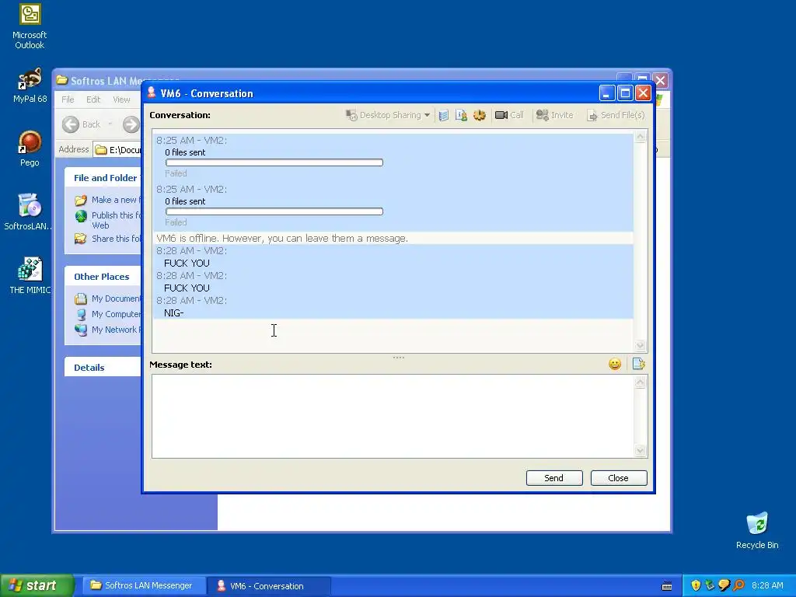Click the message template icon beside smiley
The image size is (796, 597).
(x=638, y=364)
